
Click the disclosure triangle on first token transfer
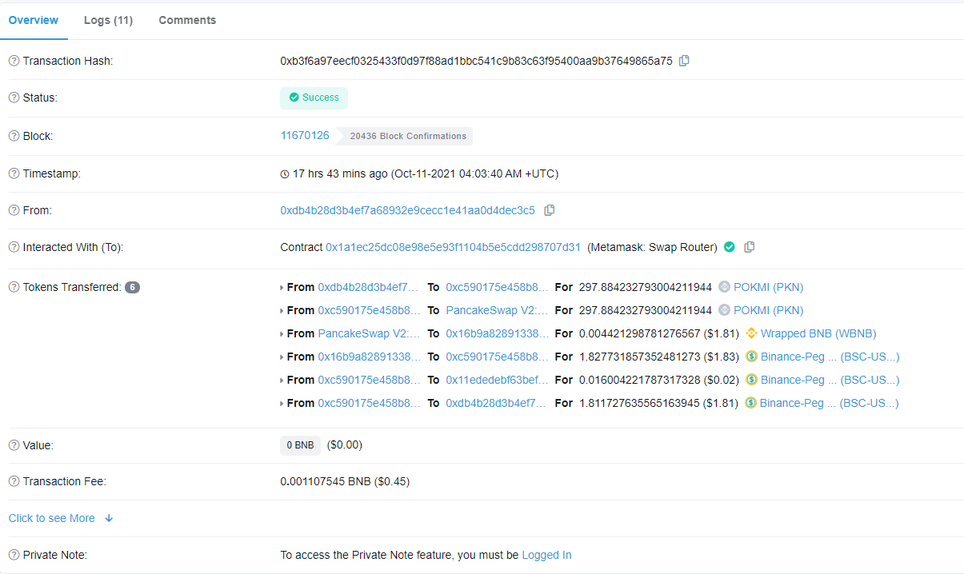click(280, 287)
